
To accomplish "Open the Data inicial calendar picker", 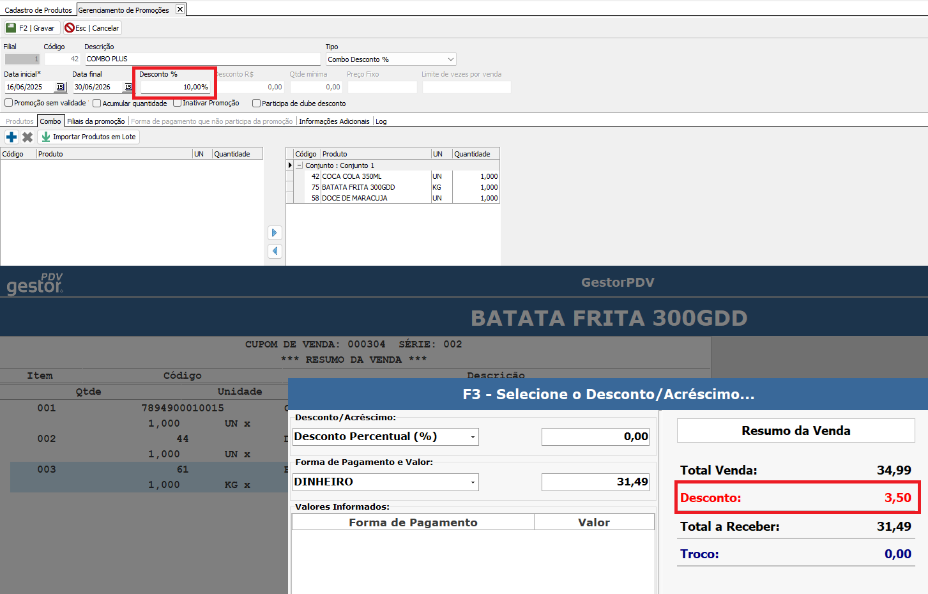I will (61, 87).
